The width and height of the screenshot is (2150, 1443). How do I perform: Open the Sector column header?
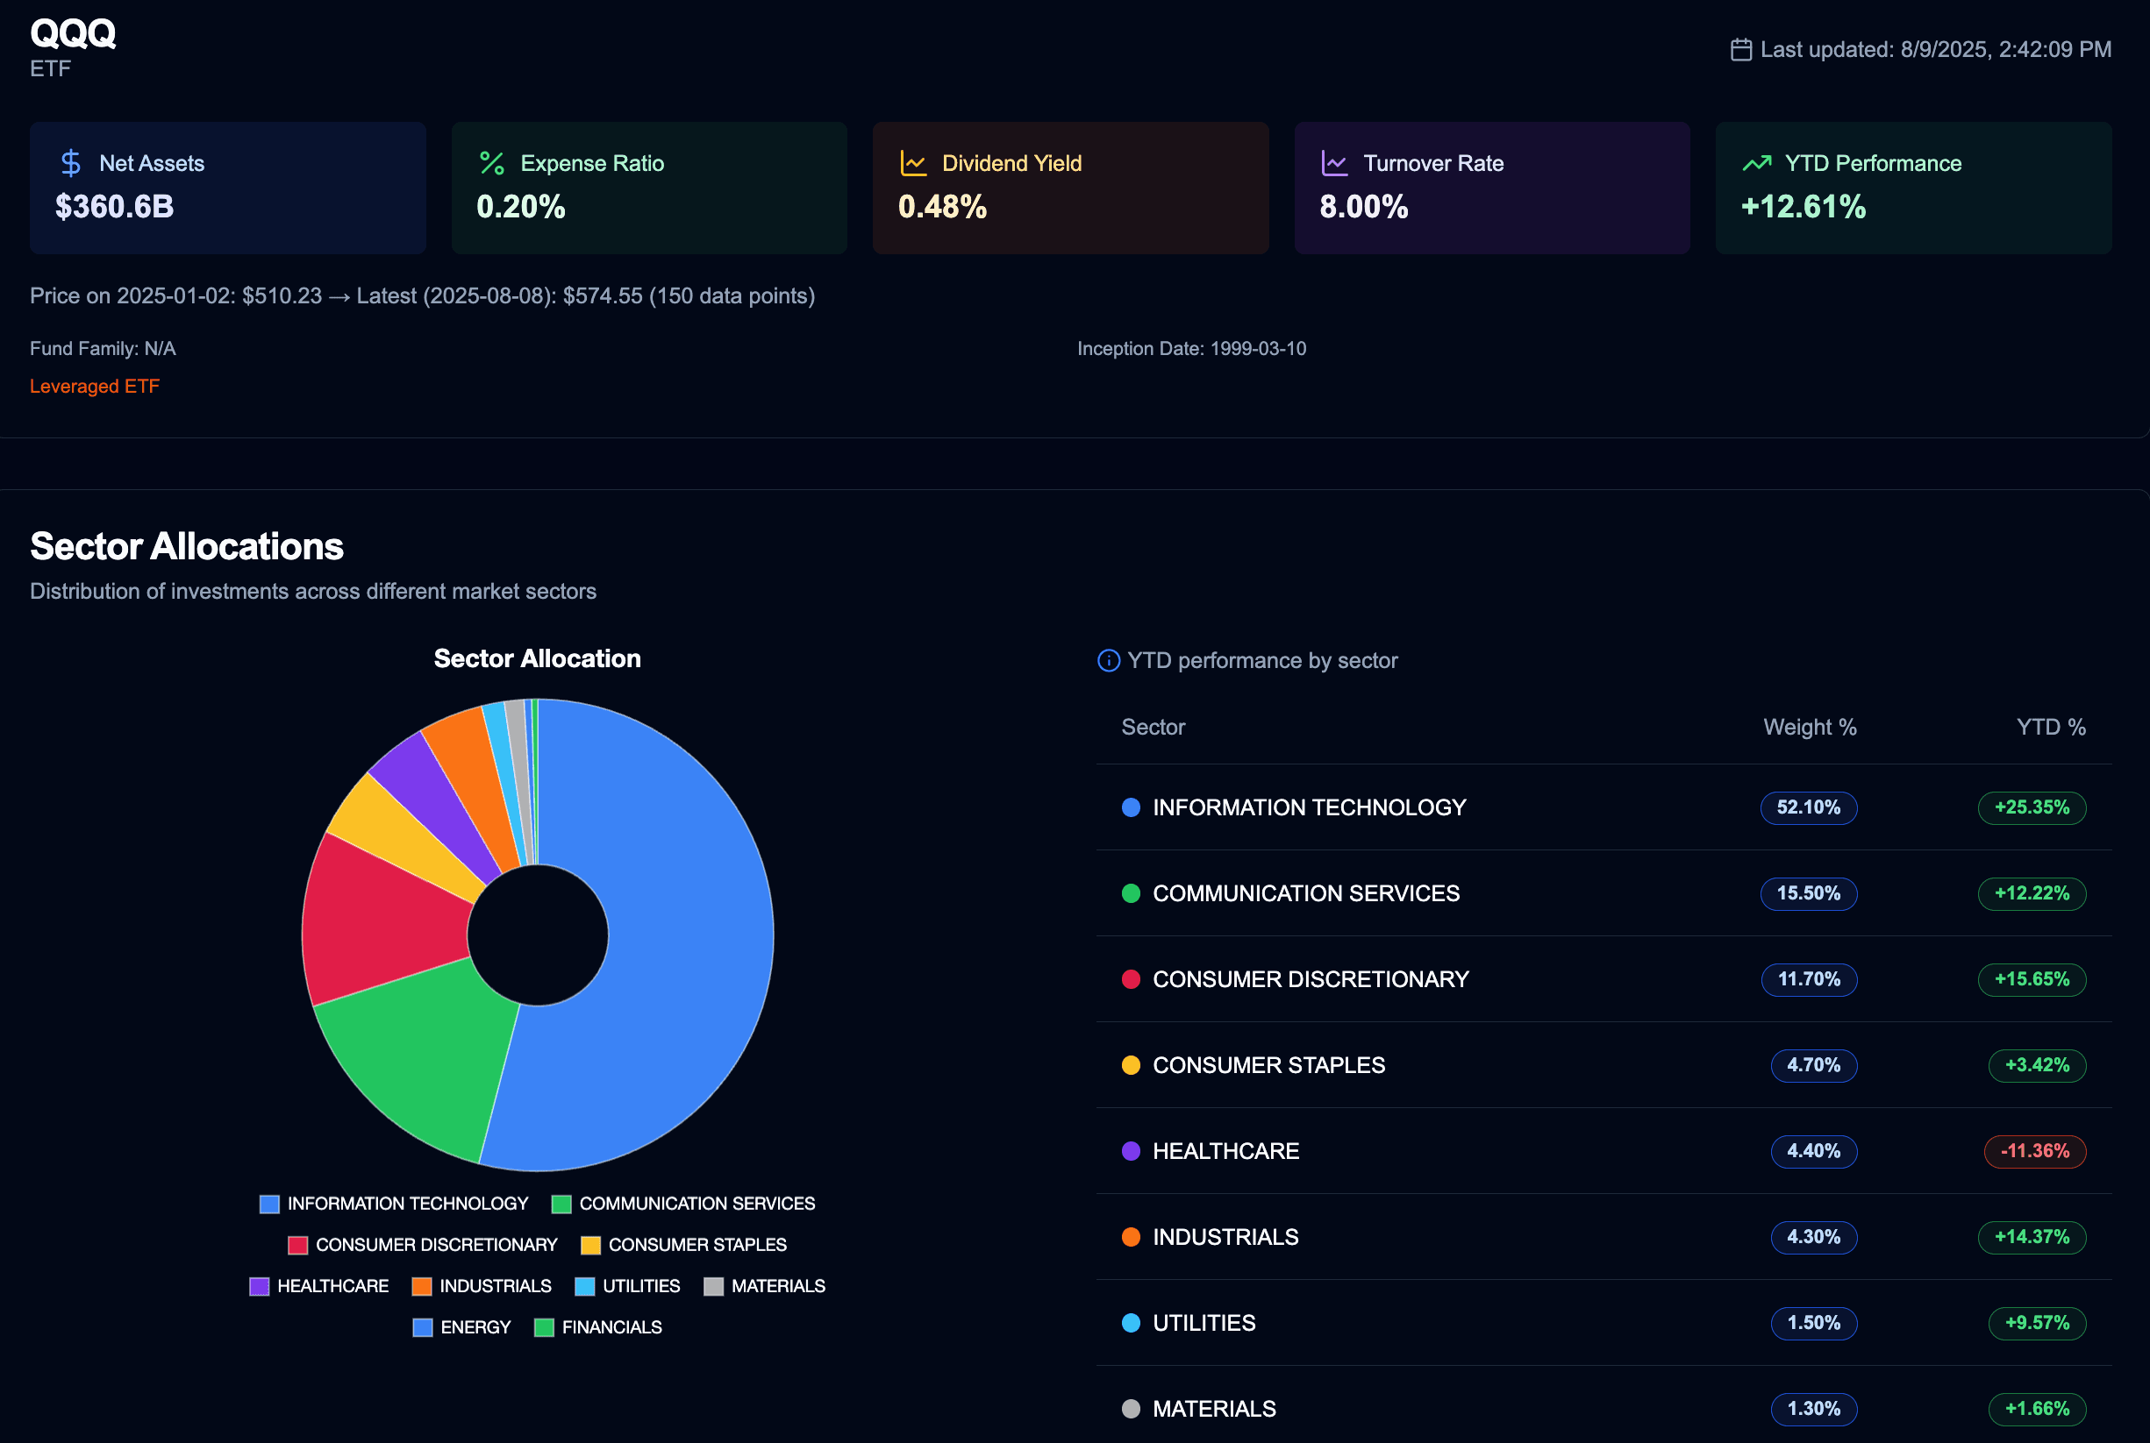coord(1153,727)
